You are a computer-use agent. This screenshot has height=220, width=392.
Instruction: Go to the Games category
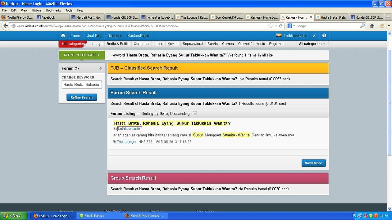click(228, 44)
